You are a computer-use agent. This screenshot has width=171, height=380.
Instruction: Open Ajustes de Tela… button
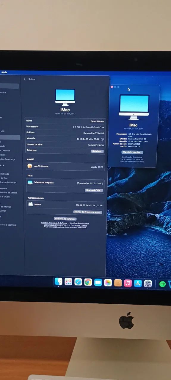[x=94, y=190]
